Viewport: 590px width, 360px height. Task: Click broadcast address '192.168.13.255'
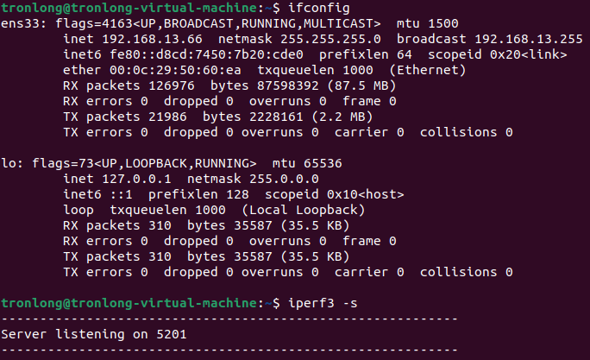[x=529, y=39]
